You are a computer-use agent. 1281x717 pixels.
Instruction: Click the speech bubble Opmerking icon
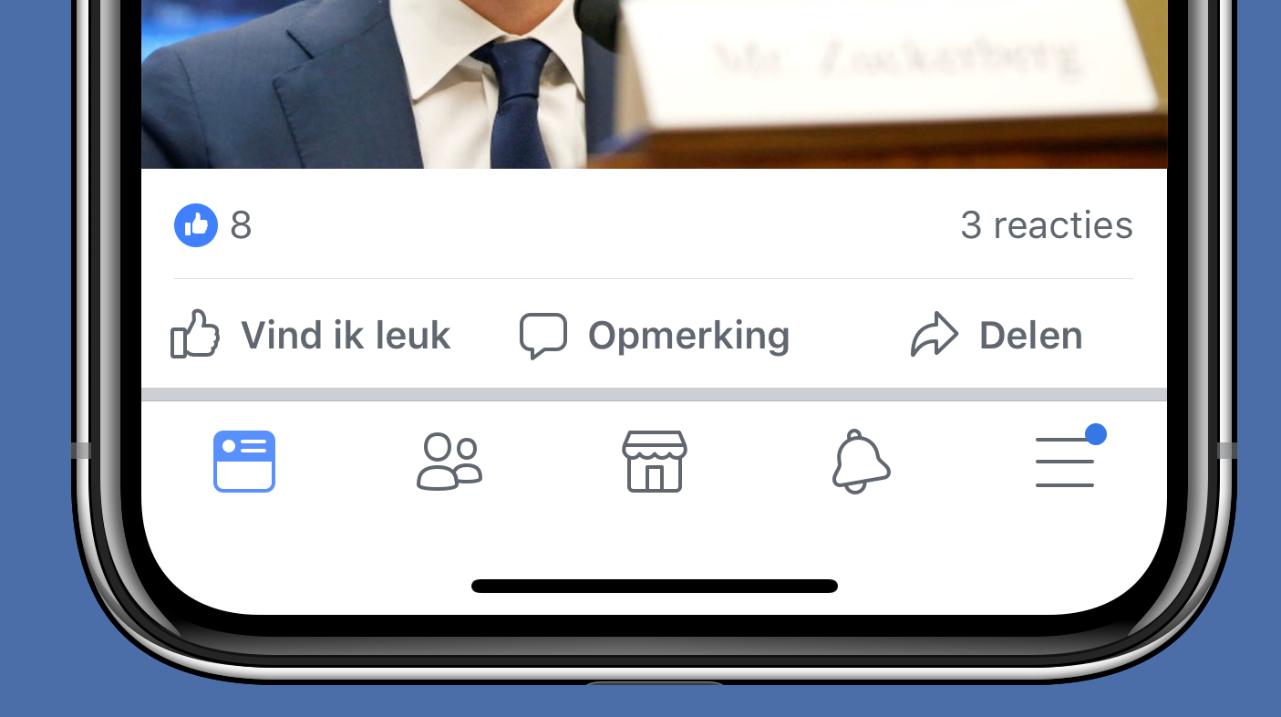click(x=543, y=336)
